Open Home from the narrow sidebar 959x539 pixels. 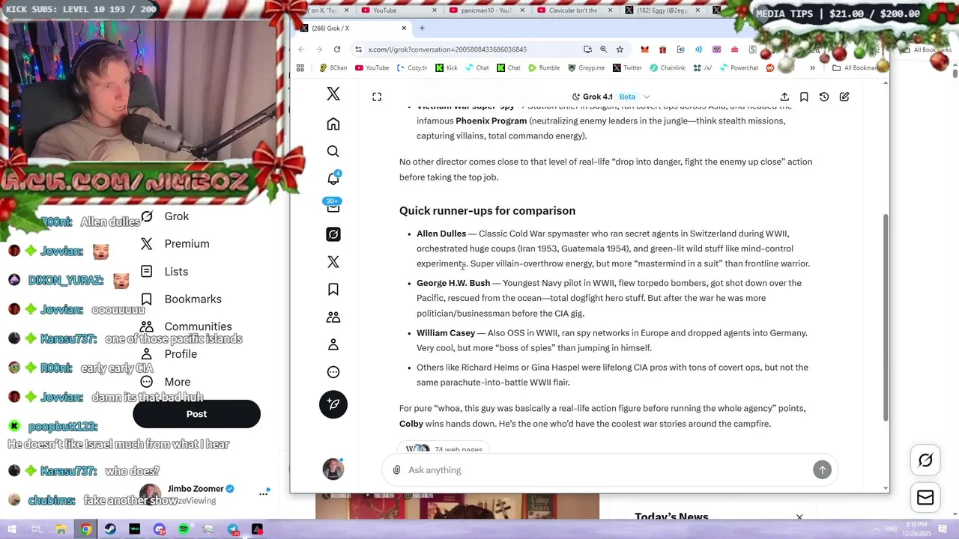point(333,124)
